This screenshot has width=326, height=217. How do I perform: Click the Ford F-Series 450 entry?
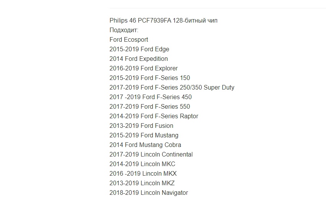tap(150, 97)
